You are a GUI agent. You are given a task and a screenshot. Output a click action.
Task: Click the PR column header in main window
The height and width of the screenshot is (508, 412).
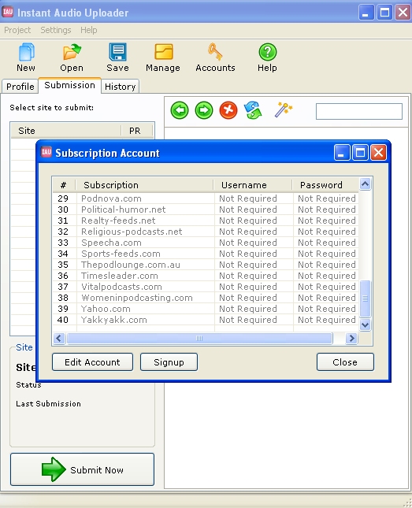tap(136, 131)
